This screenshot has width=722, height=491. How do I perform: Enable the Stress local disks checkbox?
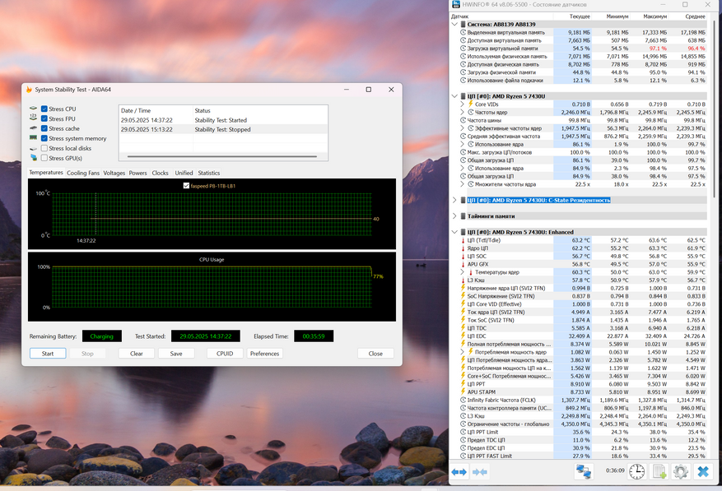click(44, 148)
